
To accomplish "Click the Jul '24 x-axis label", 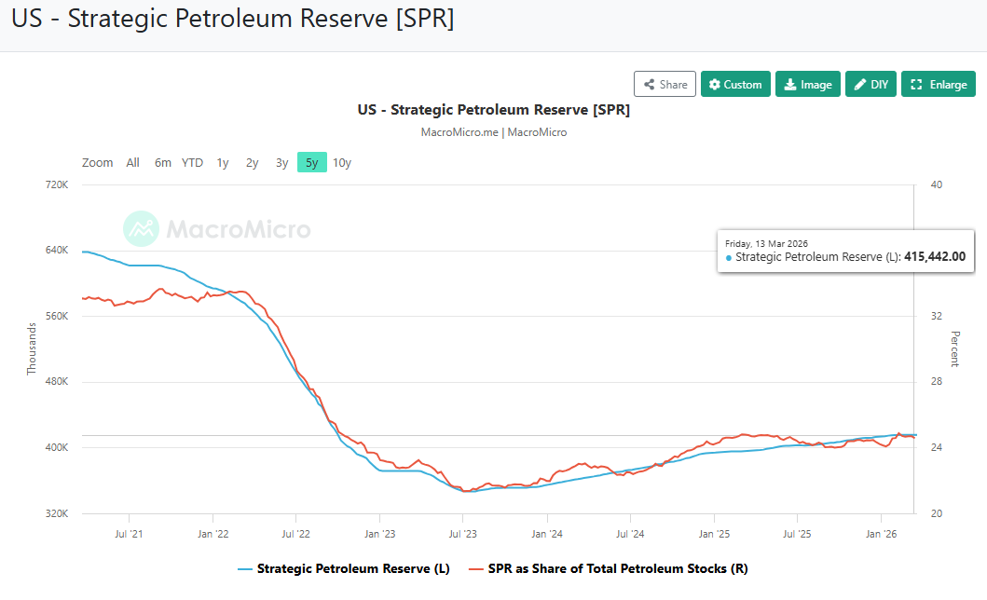I will 630,534.
